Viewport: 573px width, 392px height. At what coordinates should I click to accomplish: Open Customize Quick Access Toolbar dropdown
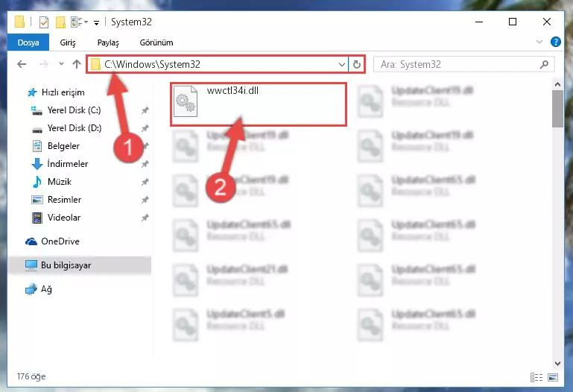pyautogui.click(x=96, y=23)
